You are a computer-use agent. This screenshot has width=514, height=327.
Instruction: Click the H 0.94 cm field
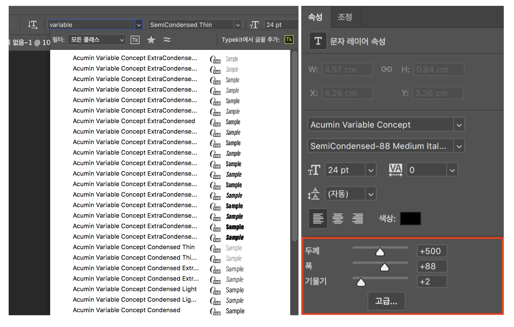pyautogui.click(x=439, y=69)
